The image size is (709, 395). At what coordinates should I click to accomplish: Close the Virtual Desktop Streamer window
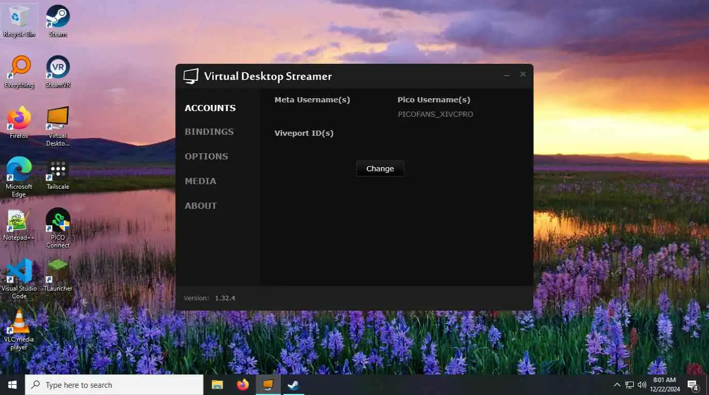coord(523,75)
